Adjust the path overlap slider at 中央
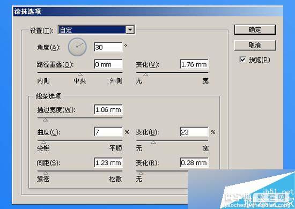 80,74
